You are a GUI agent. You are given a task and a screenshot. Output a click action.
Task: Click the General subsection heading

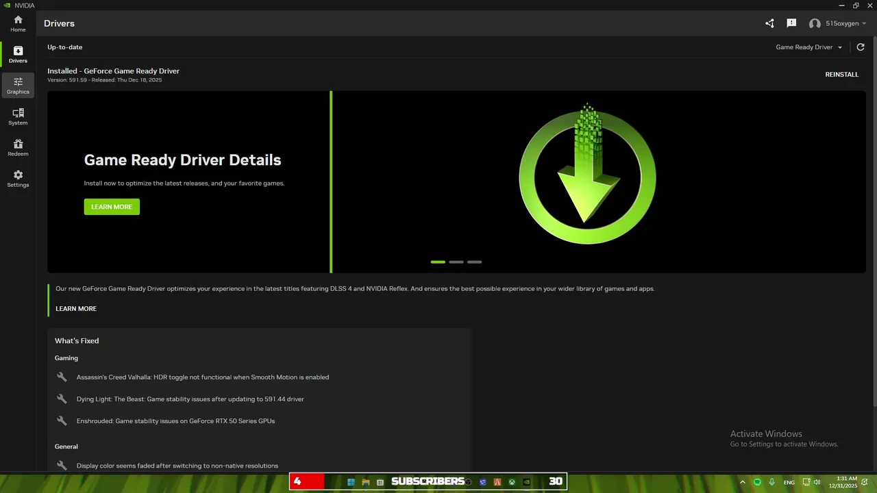66,446
